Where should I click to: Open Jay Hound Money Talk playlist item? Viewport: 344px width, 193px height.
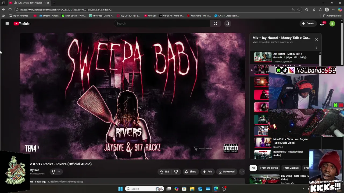tap(285, 57)
